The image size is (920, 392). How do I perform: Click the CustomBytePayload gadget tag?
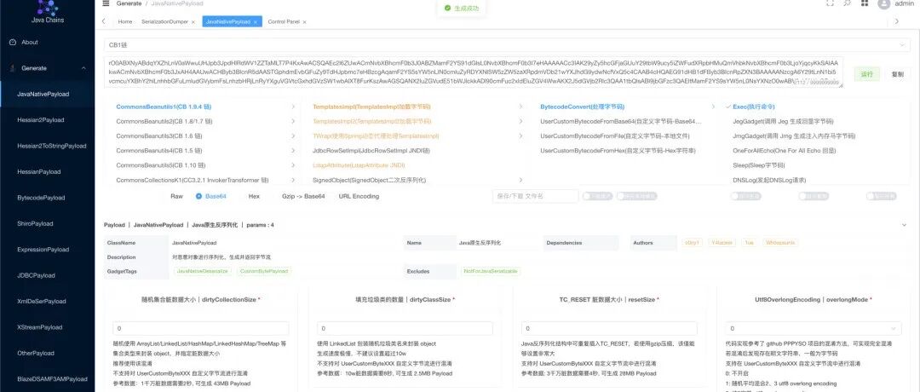264,271
